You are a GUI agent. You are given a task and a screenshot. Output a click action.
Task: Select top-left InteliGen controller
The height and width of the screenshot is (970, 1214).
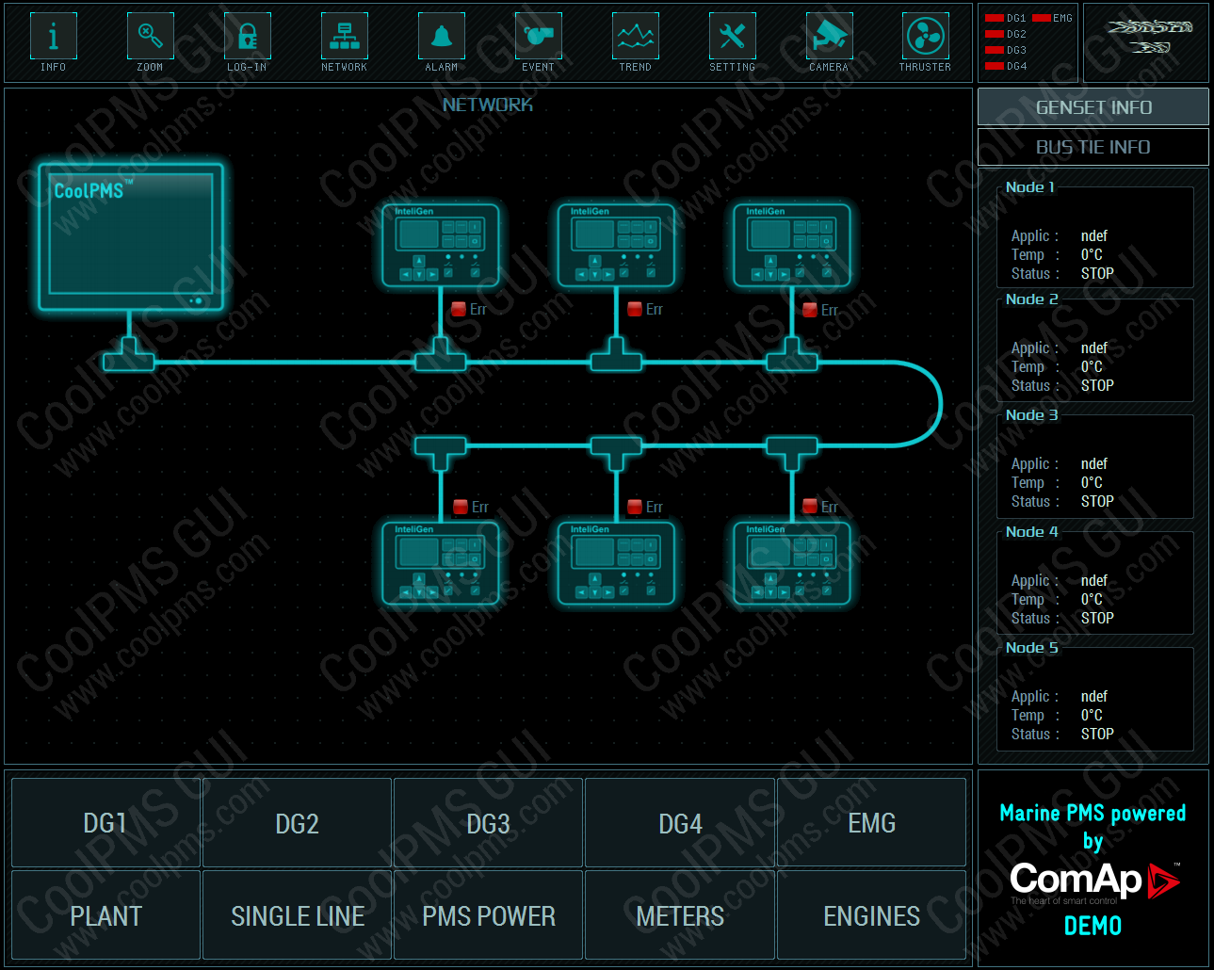click(x=441, y=246)
